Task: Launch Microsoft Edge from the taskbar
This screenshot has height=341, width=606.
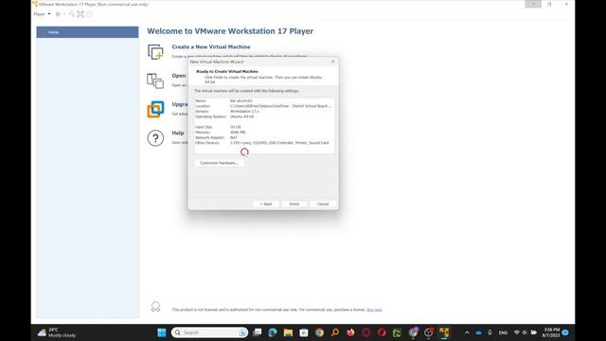Action: click(273, 332)
